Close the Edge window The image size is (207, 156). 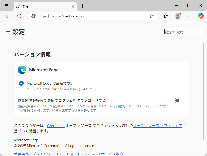tap(201, 6)
